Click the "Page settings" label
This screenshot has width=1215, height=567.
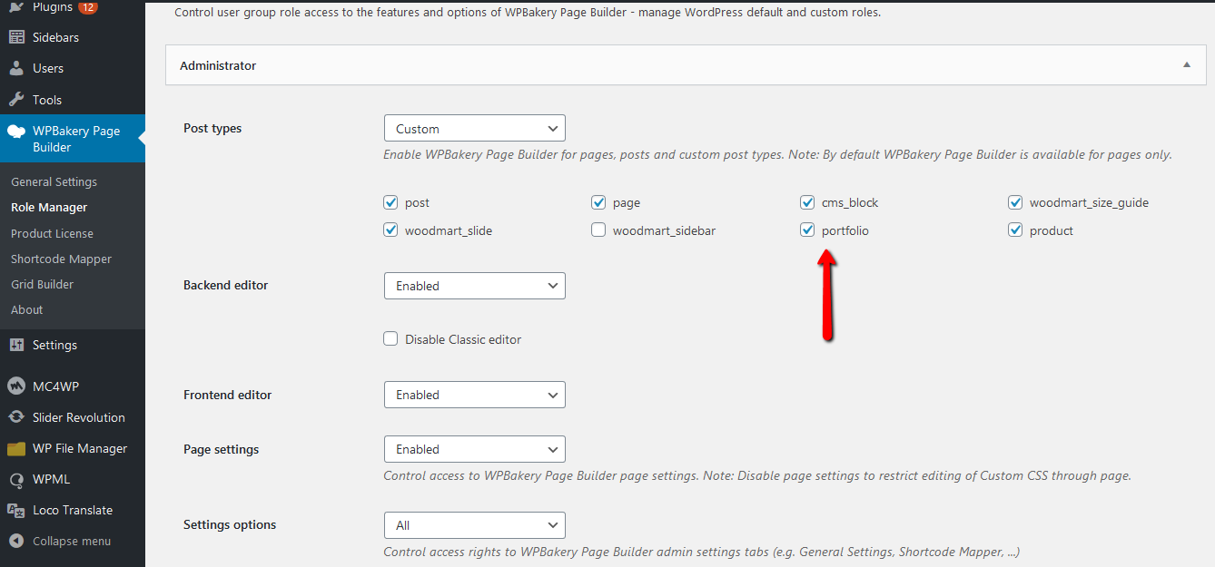pyautogui.click(x=221, y=449)
